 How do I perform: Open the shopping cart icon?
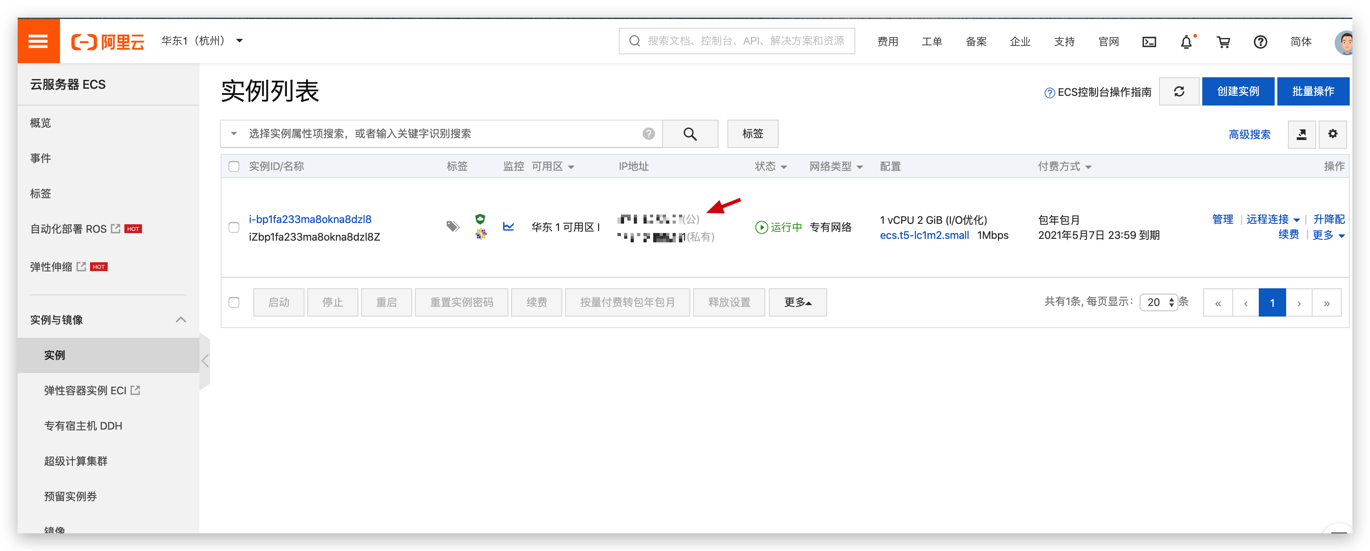[1224, 42]
